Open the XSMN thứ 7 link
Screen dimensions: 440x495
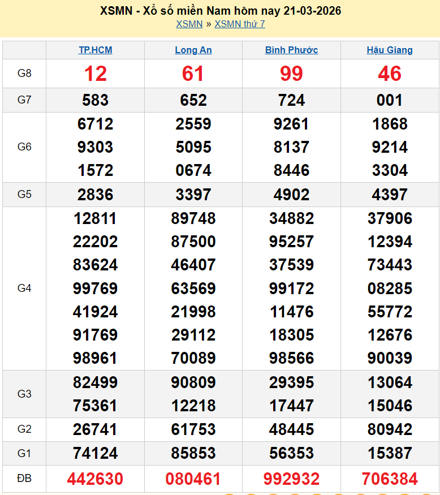click(240, 24)
